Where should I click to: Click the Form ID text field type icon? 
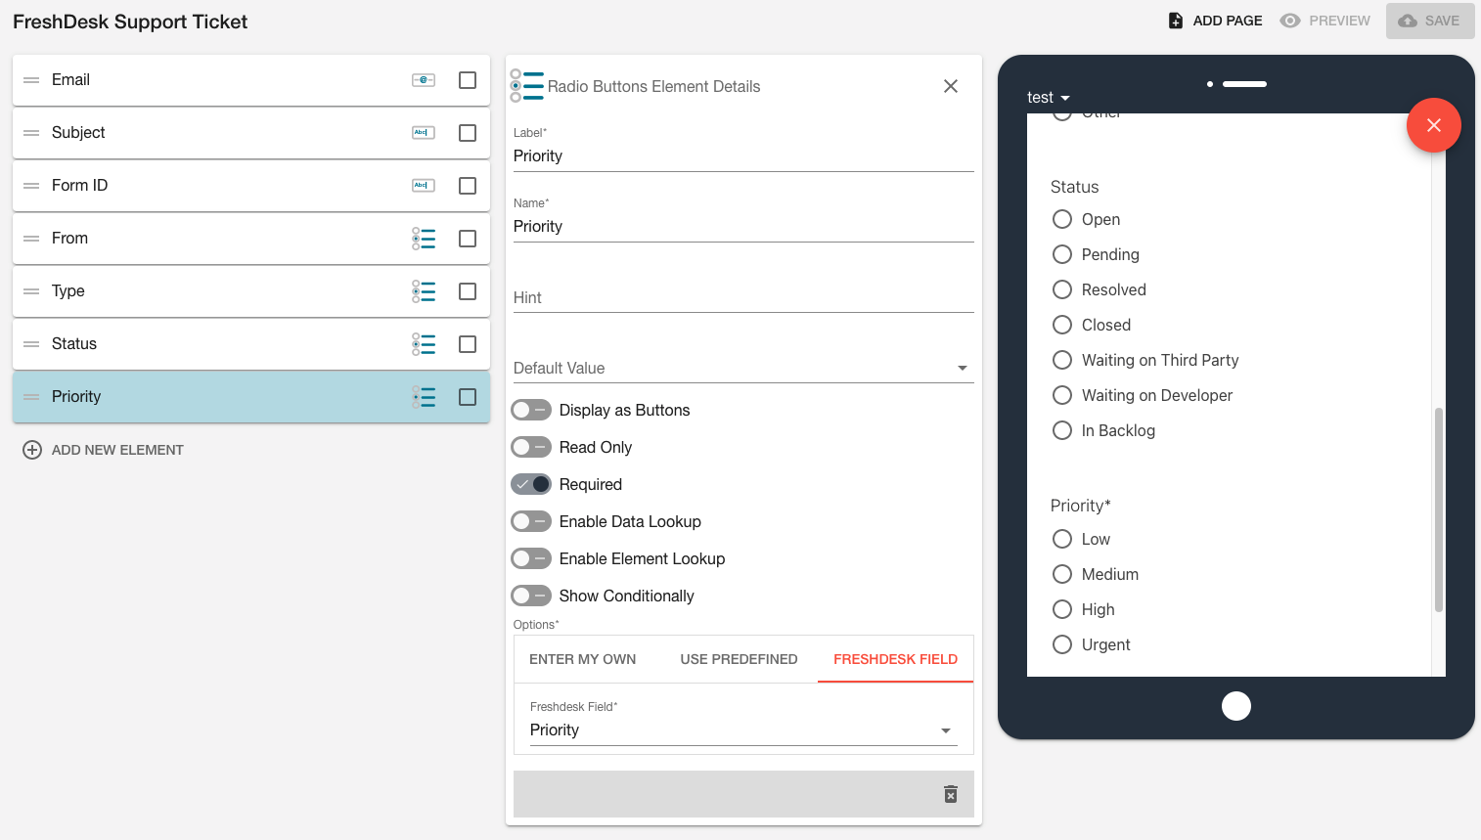point(424,186)
